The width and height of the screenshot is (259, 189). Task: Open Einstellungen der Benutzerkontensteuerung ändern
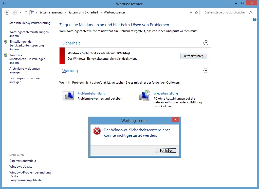tap(26, 45)
